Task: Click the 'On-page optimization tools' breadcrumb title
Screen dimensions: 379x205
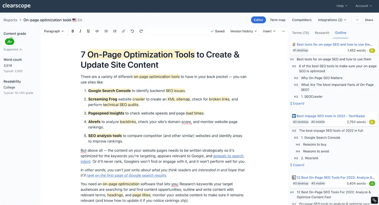Action: [47, 20]
